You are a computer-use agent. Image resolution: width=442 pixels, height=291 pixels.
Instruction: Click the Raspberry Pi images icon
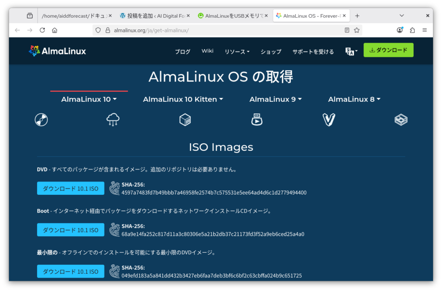[x=401, y=119]
